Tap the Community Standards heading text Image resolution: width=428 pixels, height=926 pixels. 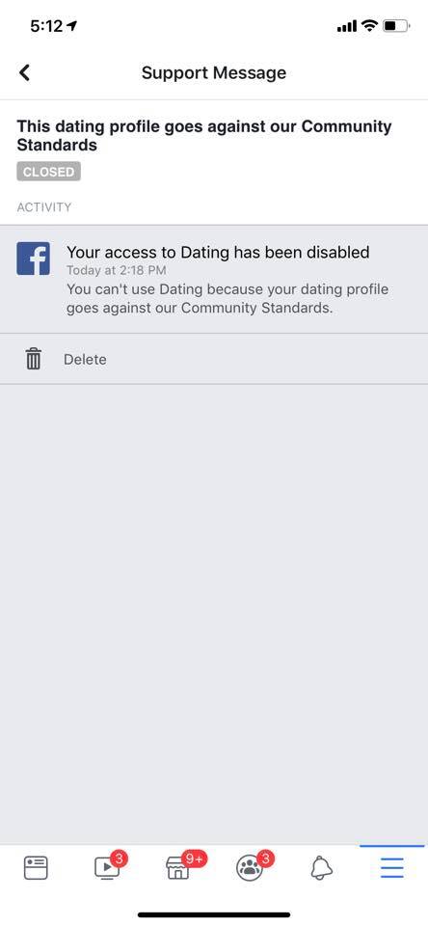pos(204,135)
